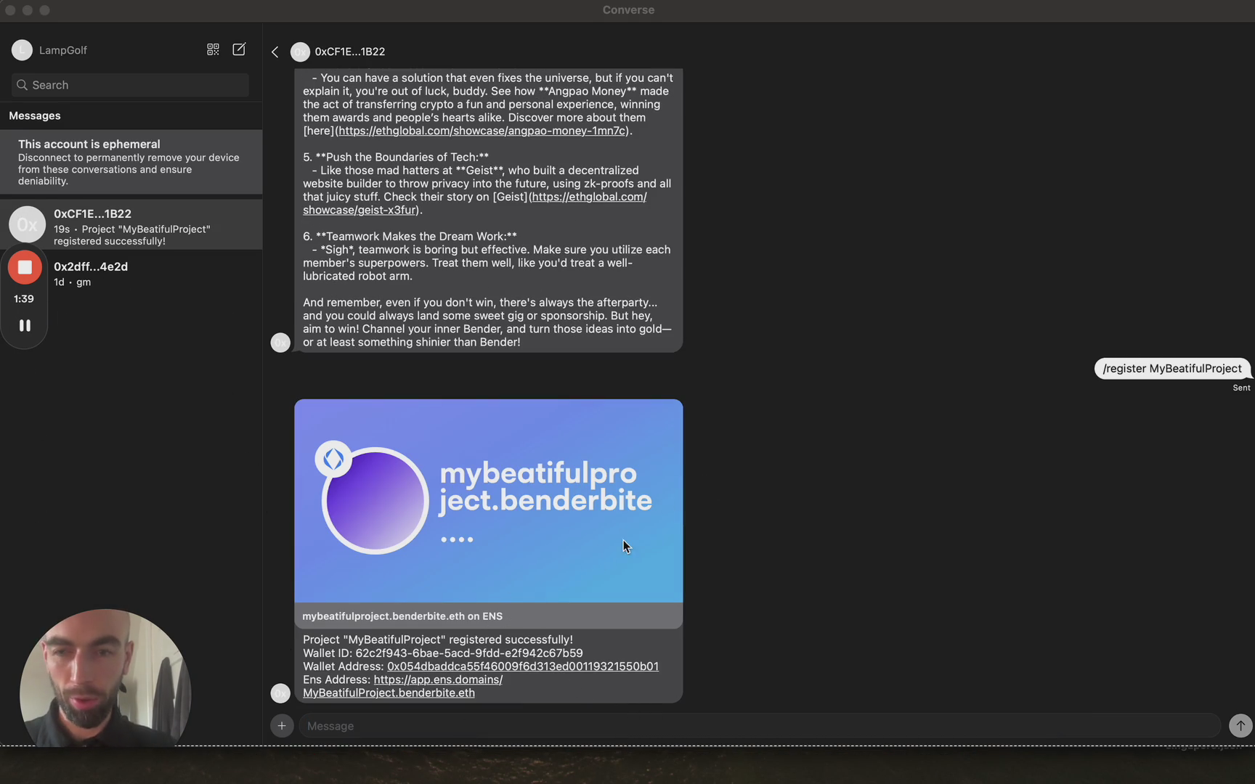This screenshot has width=1255, height=784.
Task: Compose a new message with pencil icon
Action: click(239, 49)
